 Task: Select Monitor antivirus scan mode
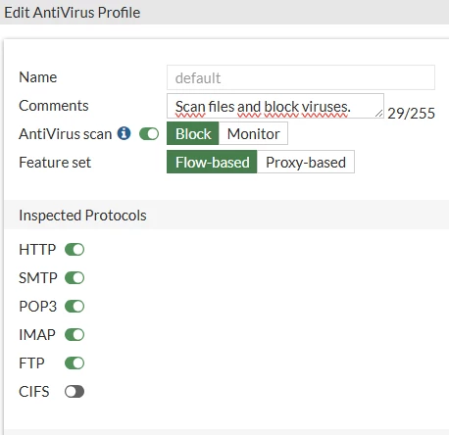tap(253, 133)
